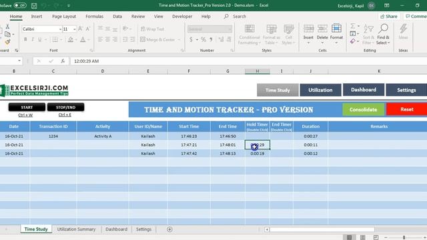Click Percent Style icon
The width and height of the screenshot is (427, 240).
(x=203, y=40)
